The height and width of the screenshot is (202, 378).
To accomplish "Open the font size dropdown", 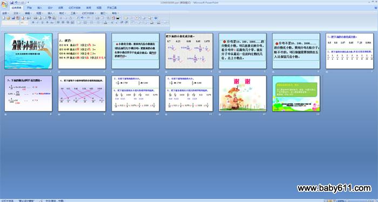I will point(24,23).
